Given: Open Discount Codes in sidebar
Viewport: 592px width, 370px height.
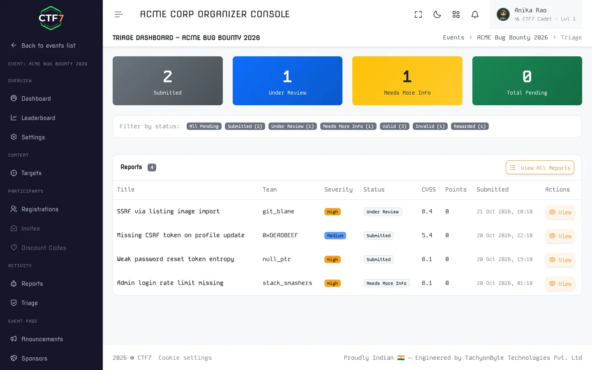Looking at the screenshot, I should tap(38, 248).
